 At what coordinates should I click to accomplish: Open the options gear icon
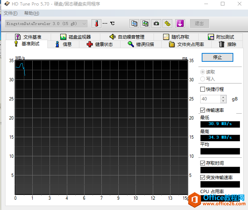coord(167,24)
